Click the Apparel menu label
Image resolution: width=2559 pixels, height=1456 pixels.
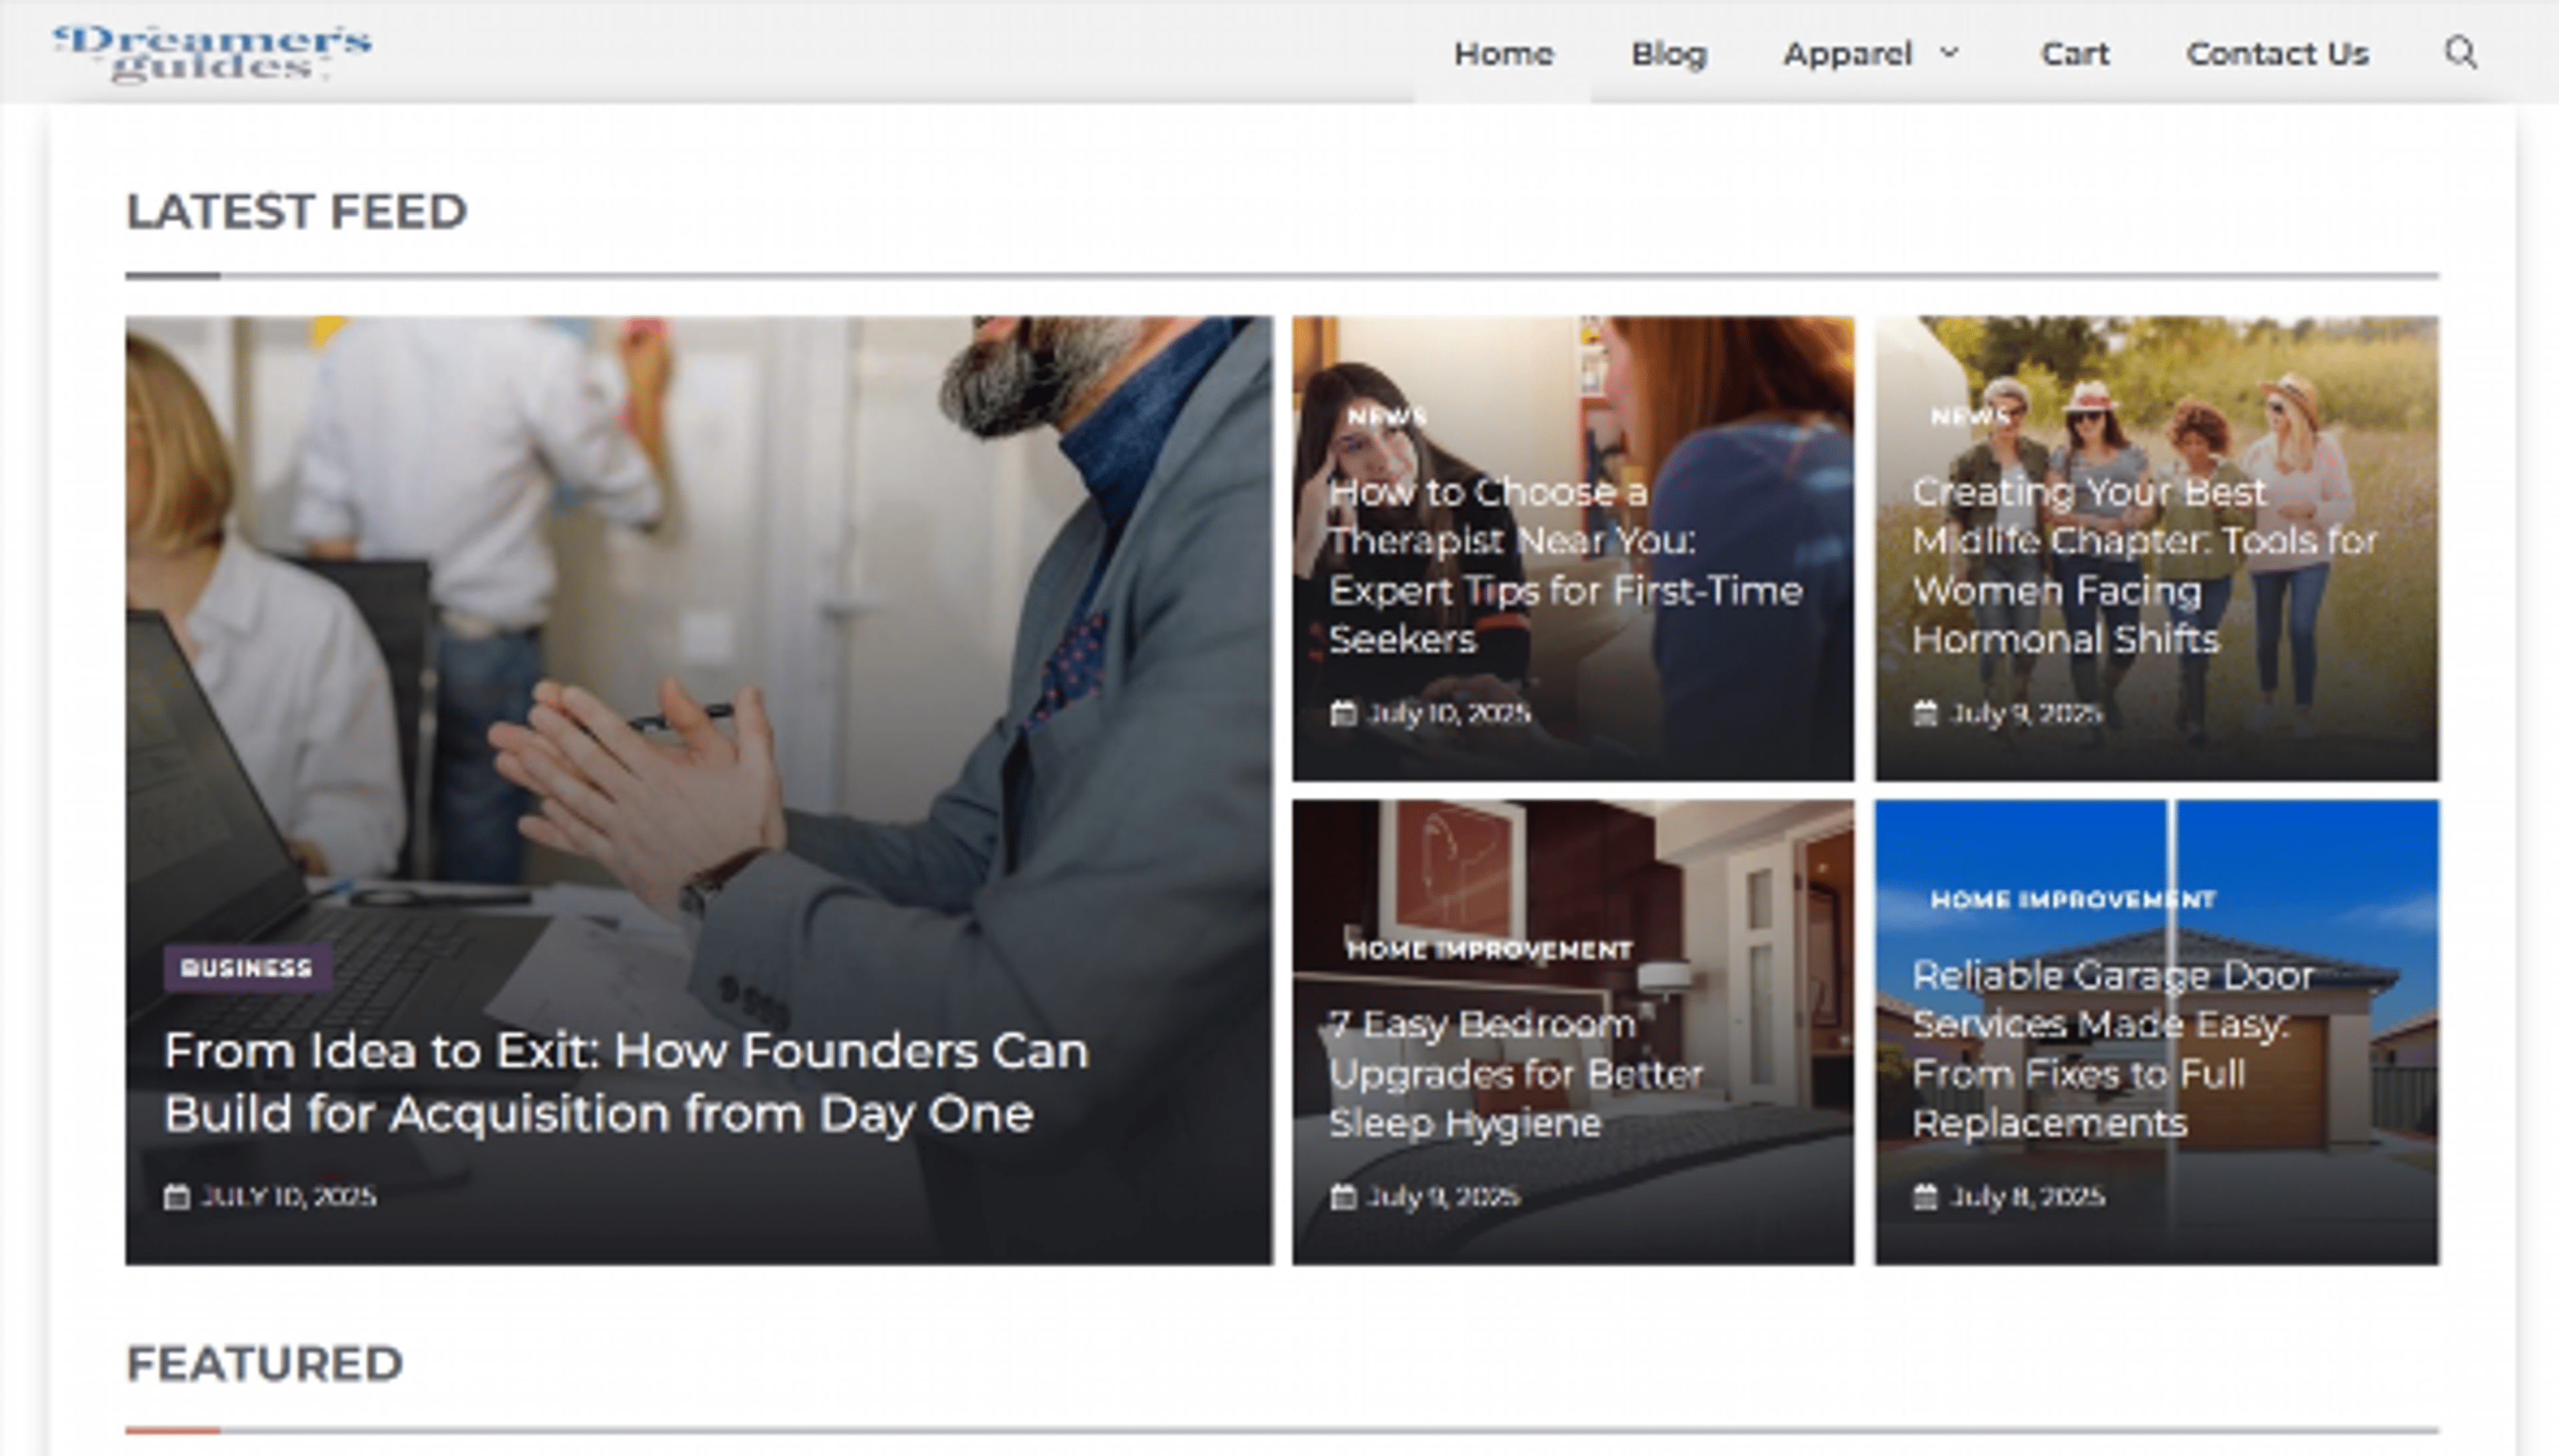pos(1847,54)
